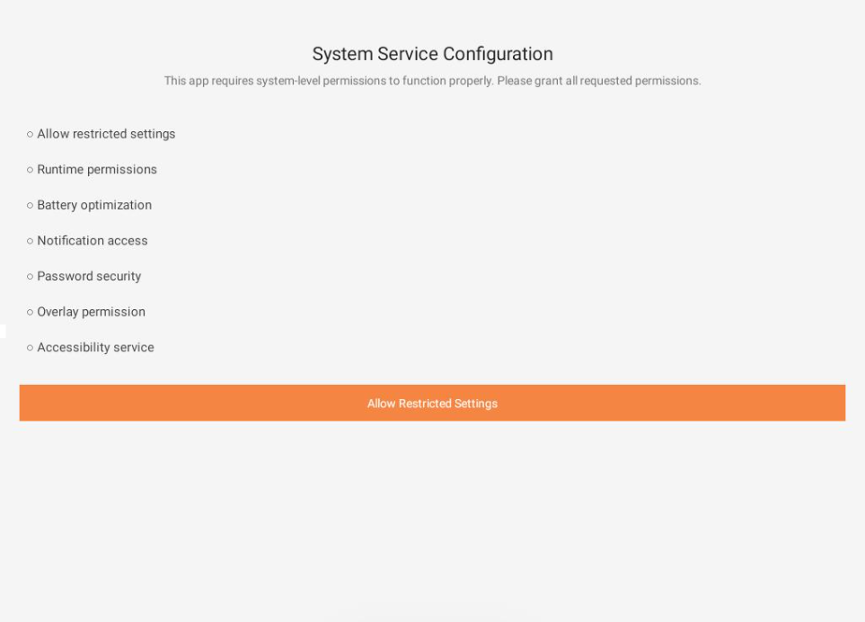
Task: Select the Password security status circle
Action: [29, 276]
